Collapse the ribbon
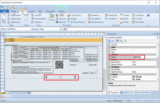Screen dimensions: 160x103 157,11
